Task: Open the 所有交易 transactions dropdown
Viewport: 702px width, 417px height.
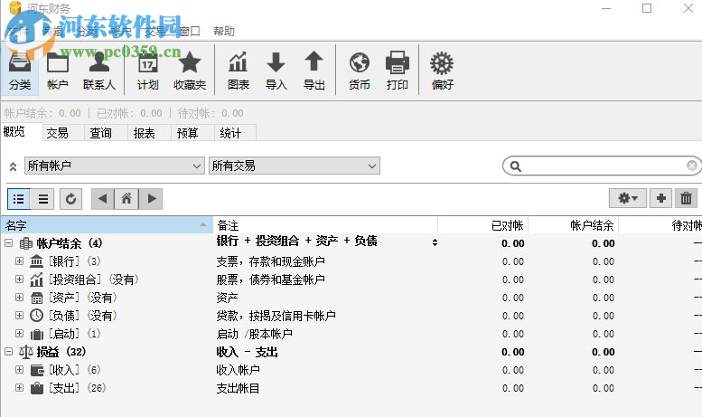Action: click(295, 166)
